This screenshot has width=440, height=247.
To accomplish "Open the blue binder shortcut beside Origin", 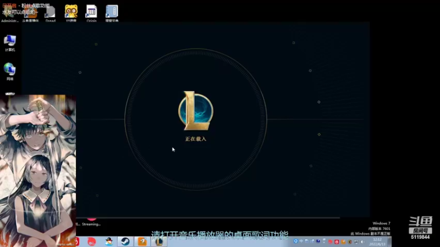I will click(x=112, y=13).
